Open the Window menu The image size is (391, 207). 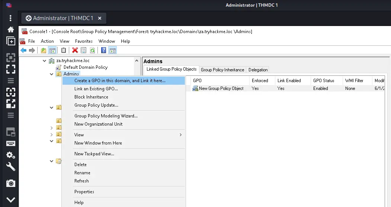pos(107,41)
